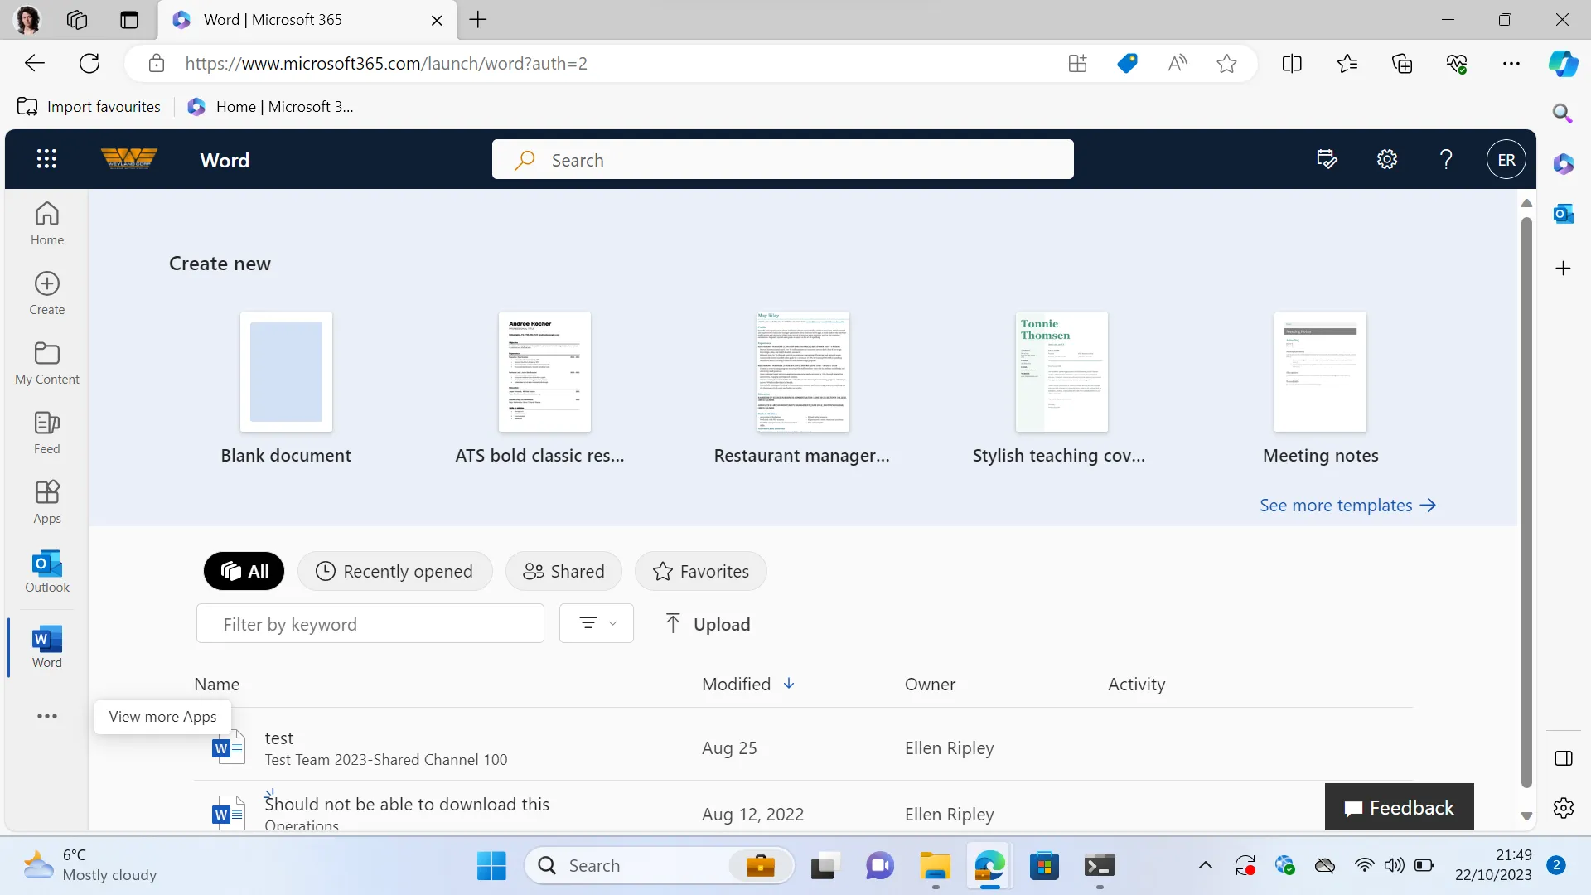
Task: Open Stylish teaching cover letter template
Action: (1059, 389)
